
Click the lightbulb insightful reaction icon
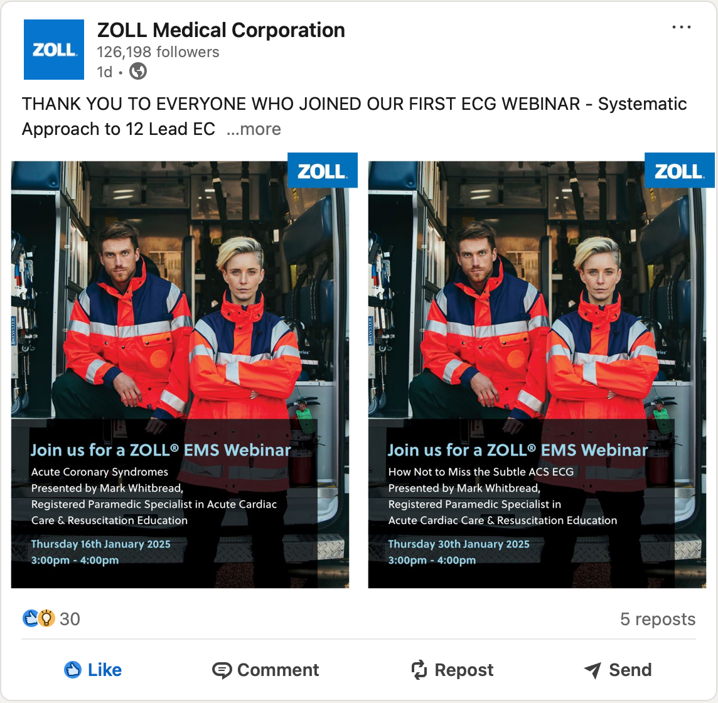(46, 618)
